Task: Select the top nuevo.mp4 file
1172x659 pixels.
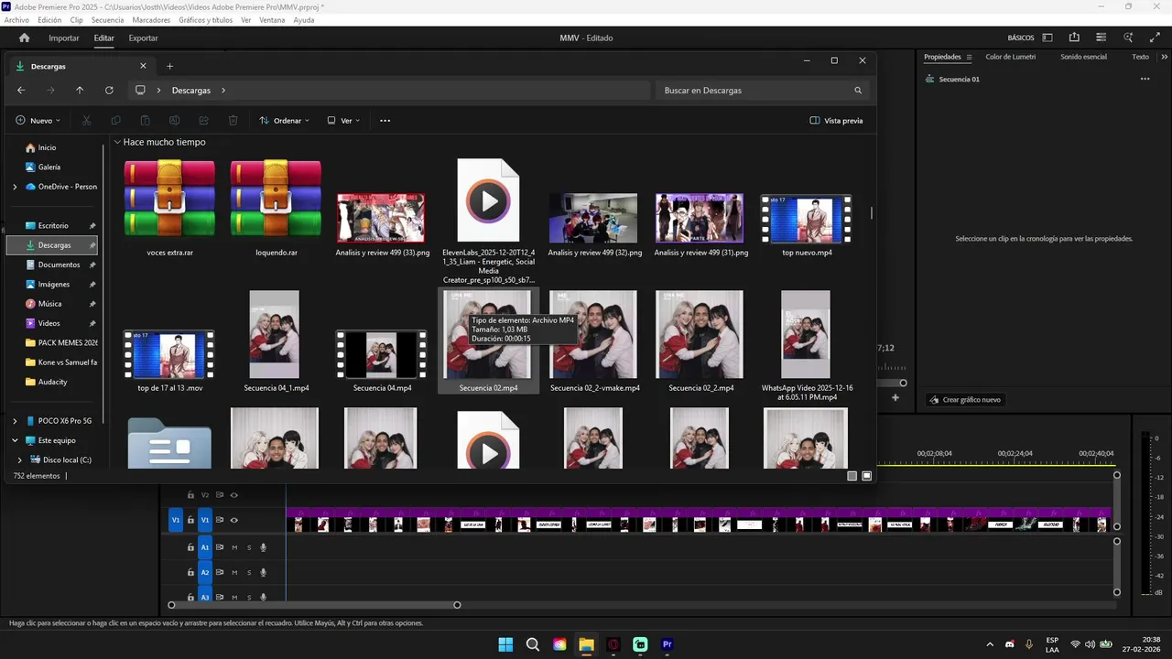Action: [x=807, y=224]
